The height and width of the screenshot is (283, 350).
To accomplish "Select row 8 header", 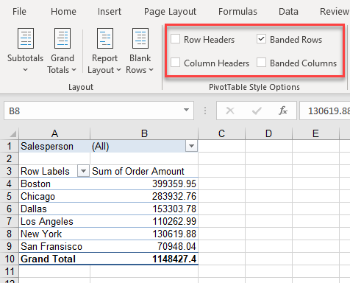I will point(10,234).
